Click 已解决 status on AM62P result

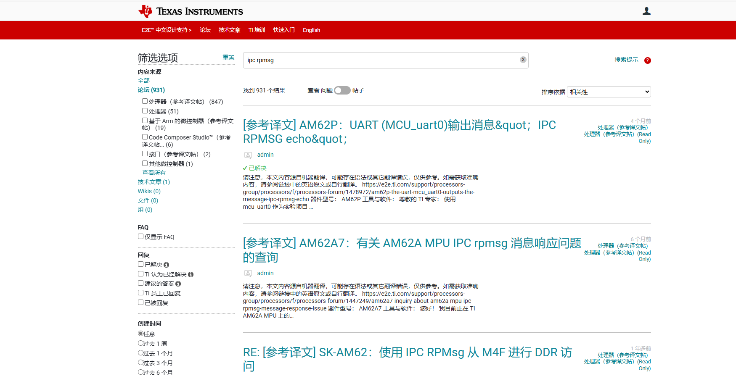(x=255, y=168)
